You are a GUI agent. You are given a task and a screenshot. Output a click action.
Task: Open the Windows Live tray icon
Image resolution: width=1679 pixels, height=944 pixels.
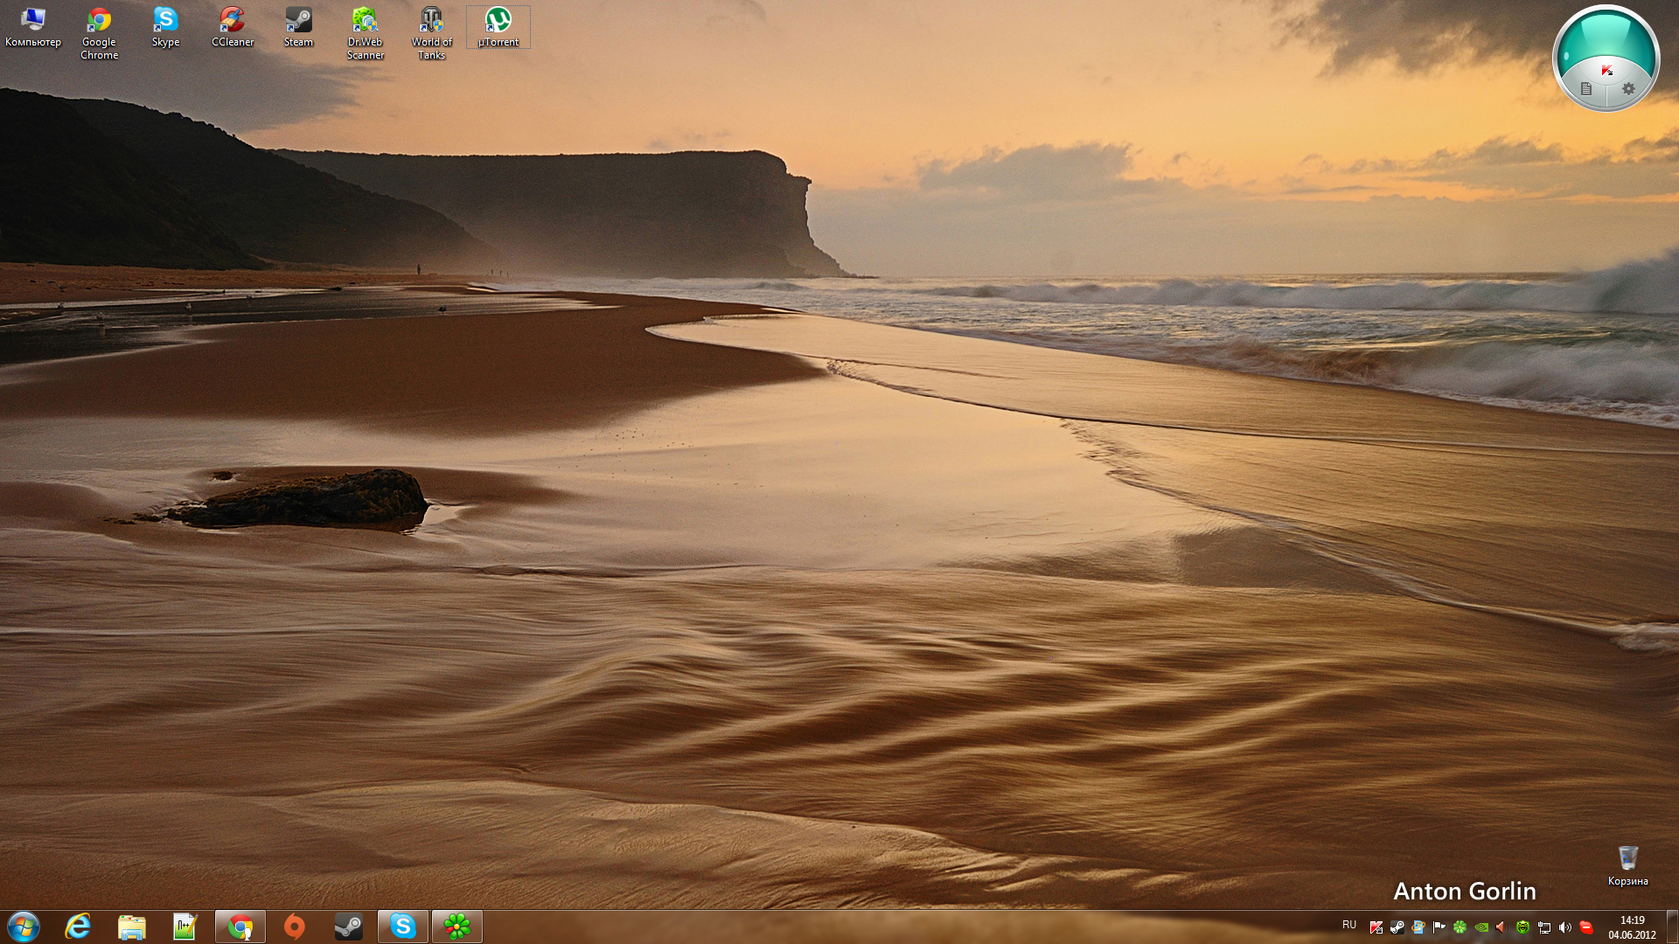tap(1418, 927)
